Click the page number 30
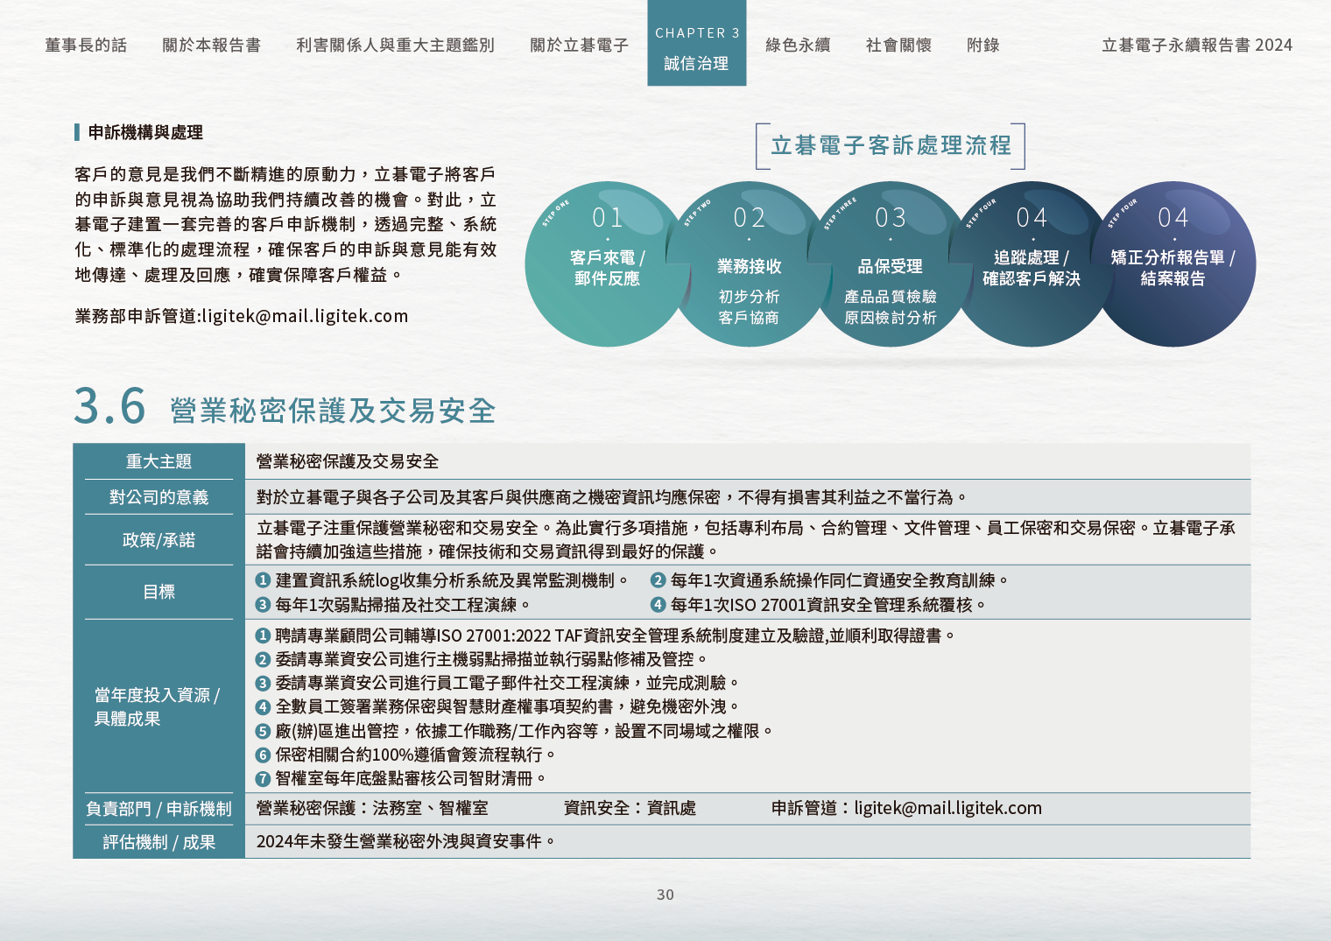The image size is (1331, 941). tap(665, 895)
